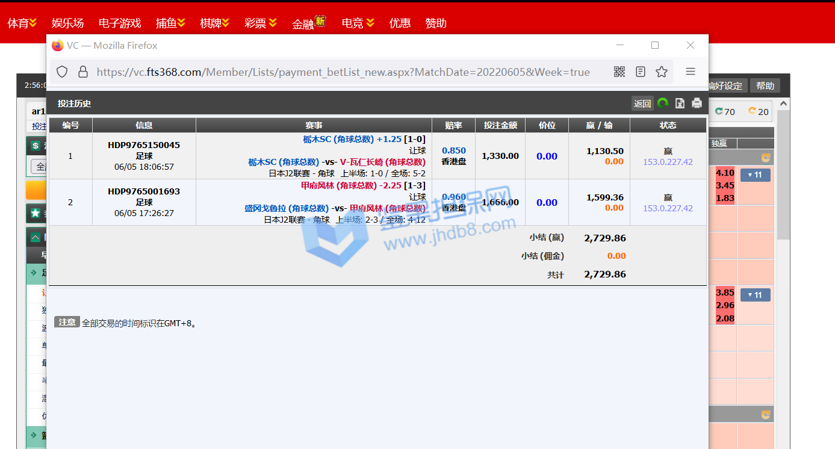This screenshot has height=449, width=835.
Task: Bookmark this page with the star icon
Action: coord(662,72)
